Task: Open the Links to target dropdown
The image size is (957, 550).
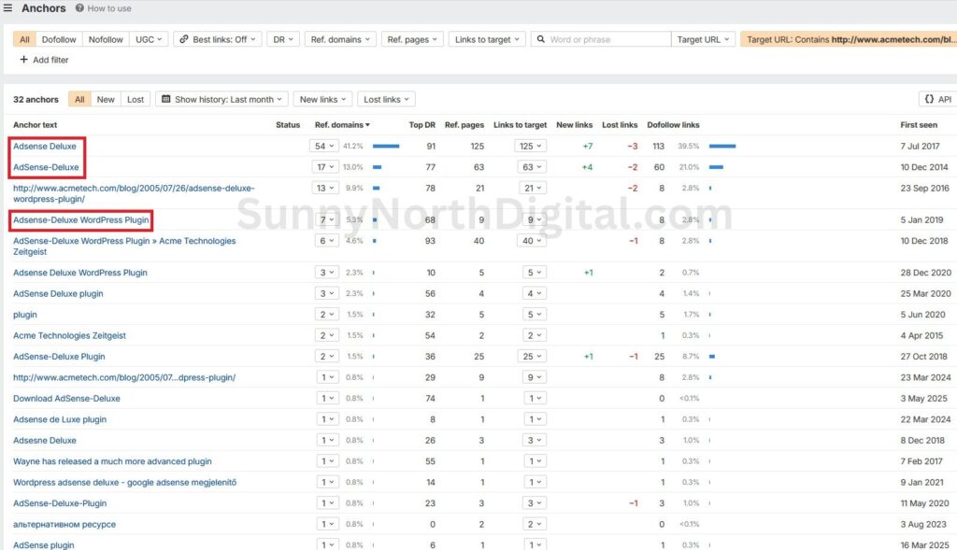Action: click(486, 39)
